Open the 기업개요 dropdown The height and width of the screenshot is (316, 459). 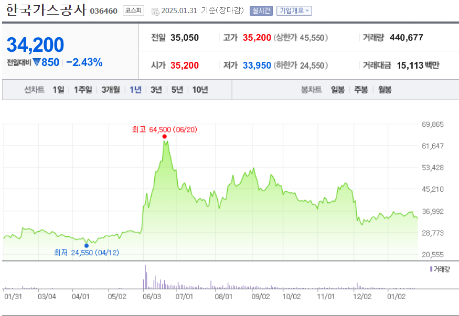click(x=294, y=11)
